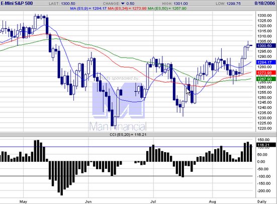The width and height of the screenshot is (277, 204).
Task: Click the LAST price value 1300.50 header
Action: click(x=68, y=4)
